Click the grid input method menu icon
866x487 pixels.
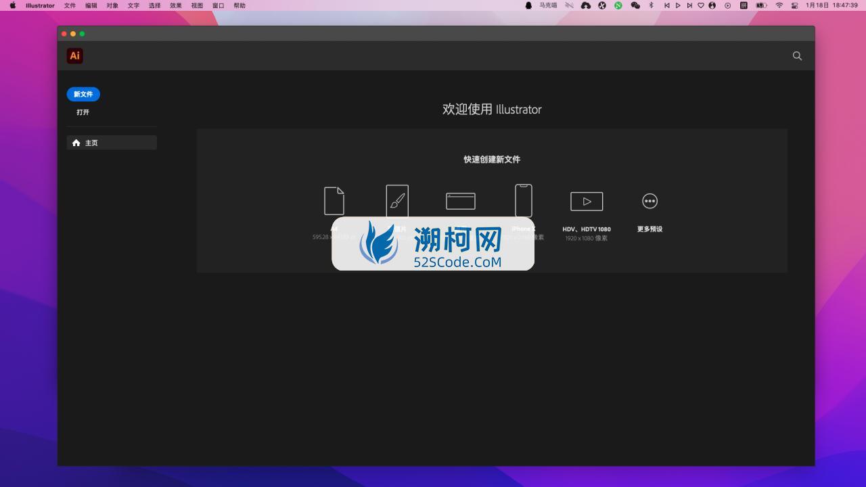[744, 5]
